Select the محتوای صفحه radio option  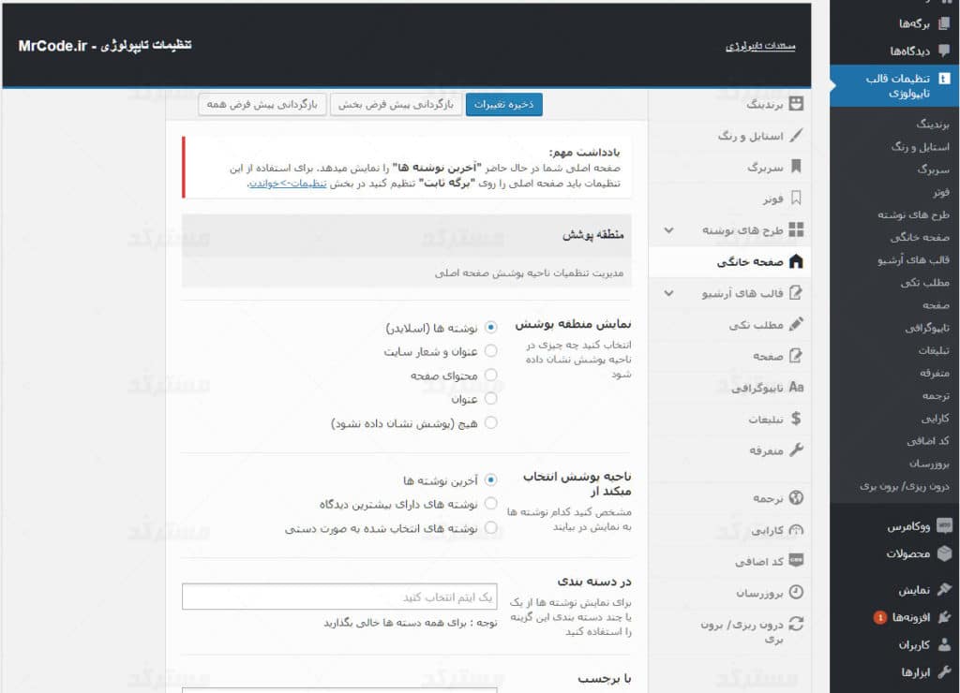pos(491,375)
